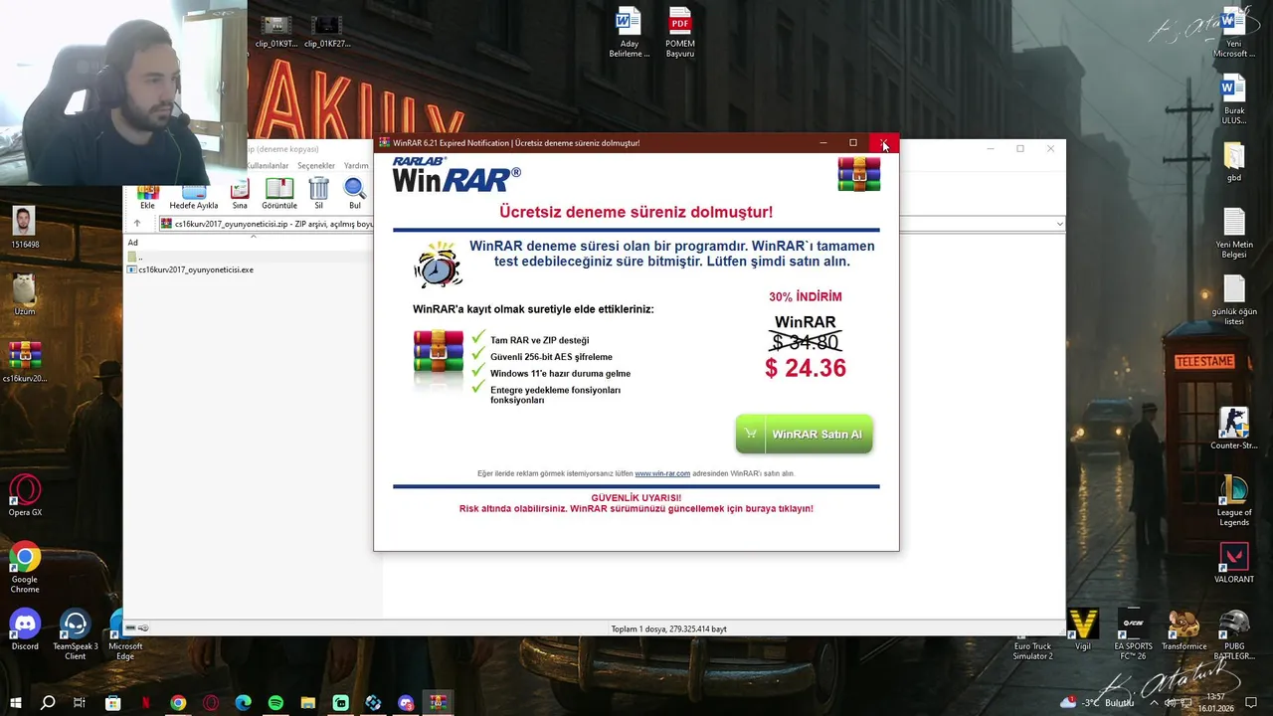The image size is (1273, 716).
Task: Expand the archive path dropdown arrow
Action: point(1059,224)
